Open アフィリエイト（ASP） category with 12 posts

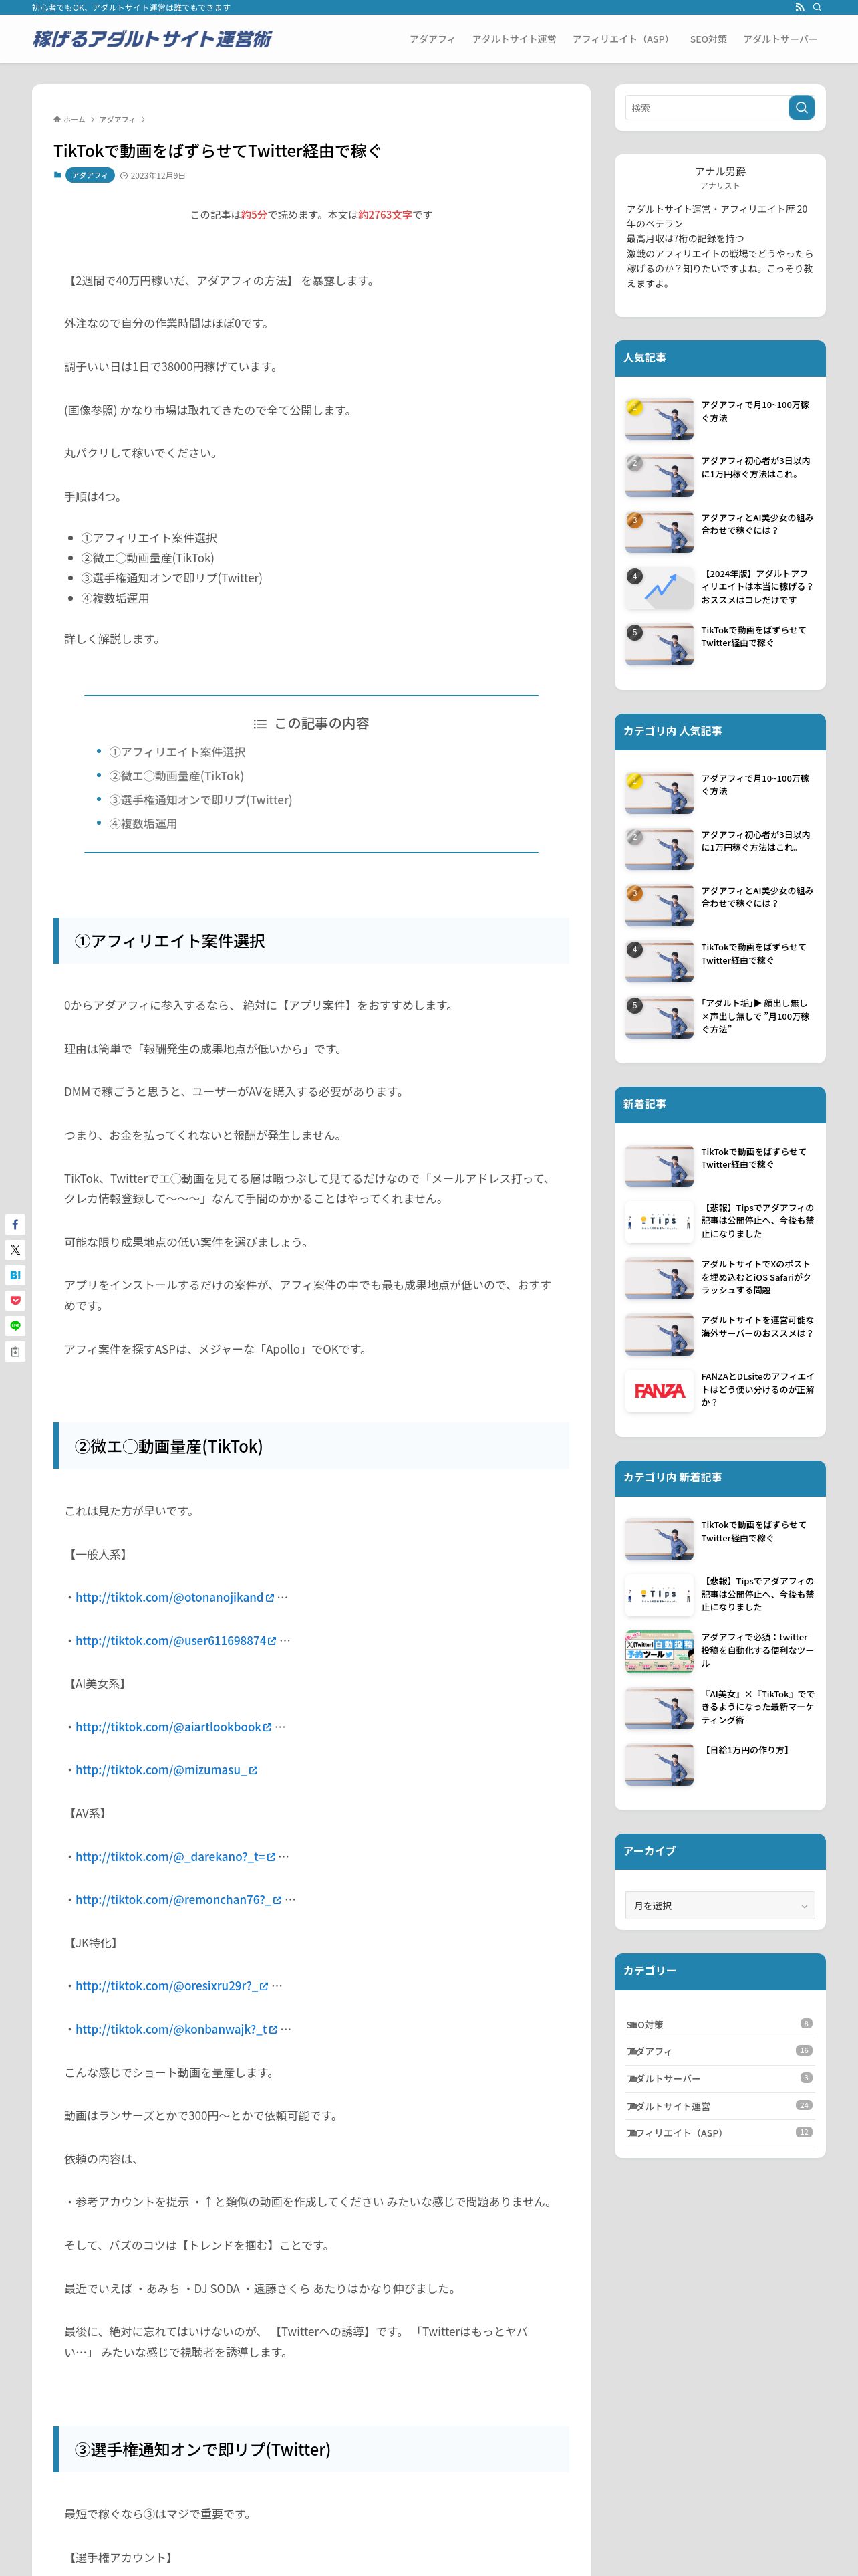click(719, 2132)
